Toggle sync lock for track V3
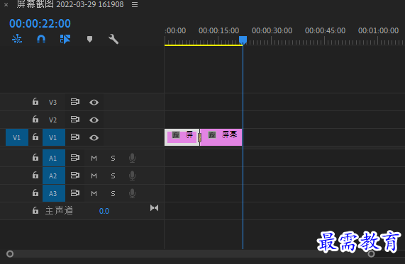 75,102
